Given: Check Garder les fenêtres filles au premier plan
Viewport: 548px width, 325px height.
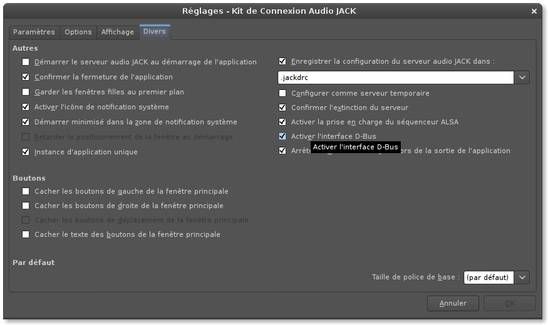Looking at the screenshot, I should (x=26, y=92).
